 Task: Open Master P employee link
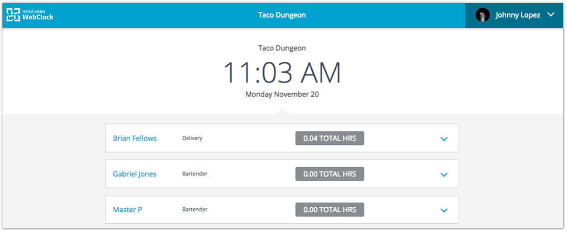point(127,210)
